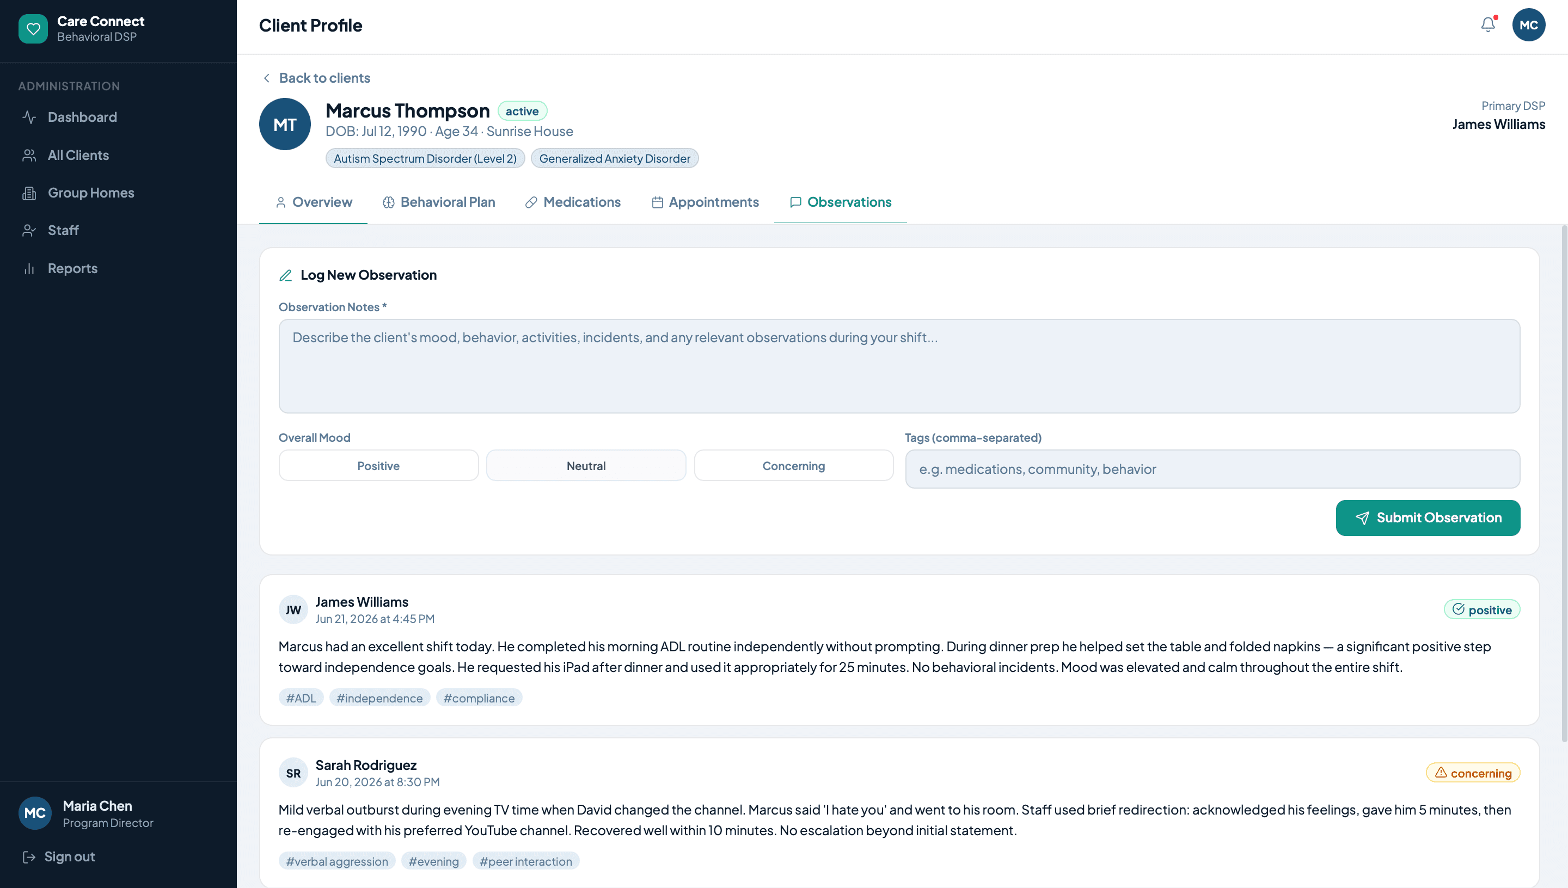Image resolution: width=1568 pixels, height=888 pixels.
Task: Switch to the Appointments tab
Action: [x=705, y=202]
